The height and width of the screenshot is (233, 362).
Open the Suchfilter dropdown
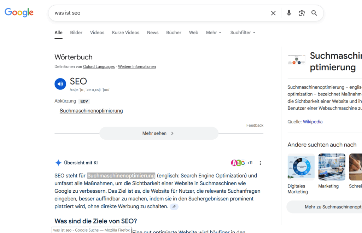click(243, 33)
